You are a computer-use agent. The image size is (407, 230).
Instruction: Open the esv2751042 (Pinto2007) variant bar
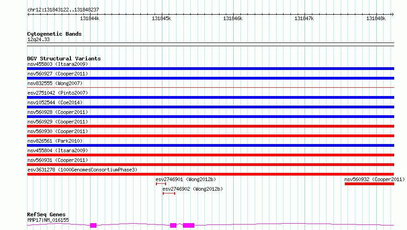point(210,97)
